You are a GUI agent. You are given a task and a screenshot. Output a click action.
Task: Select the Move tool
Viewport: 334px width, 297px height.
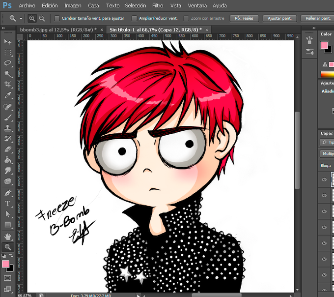point(8,42)
